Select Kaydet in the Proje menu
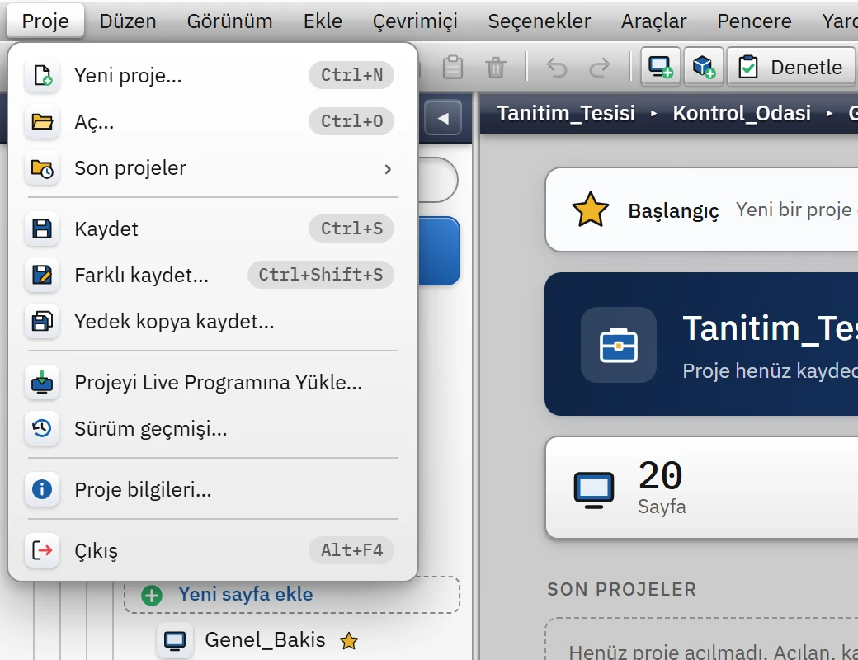 tap(212, 229)
